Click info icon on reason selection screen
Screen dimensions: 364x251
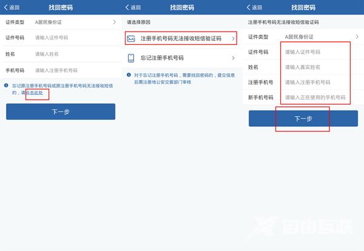pos(129,75)
